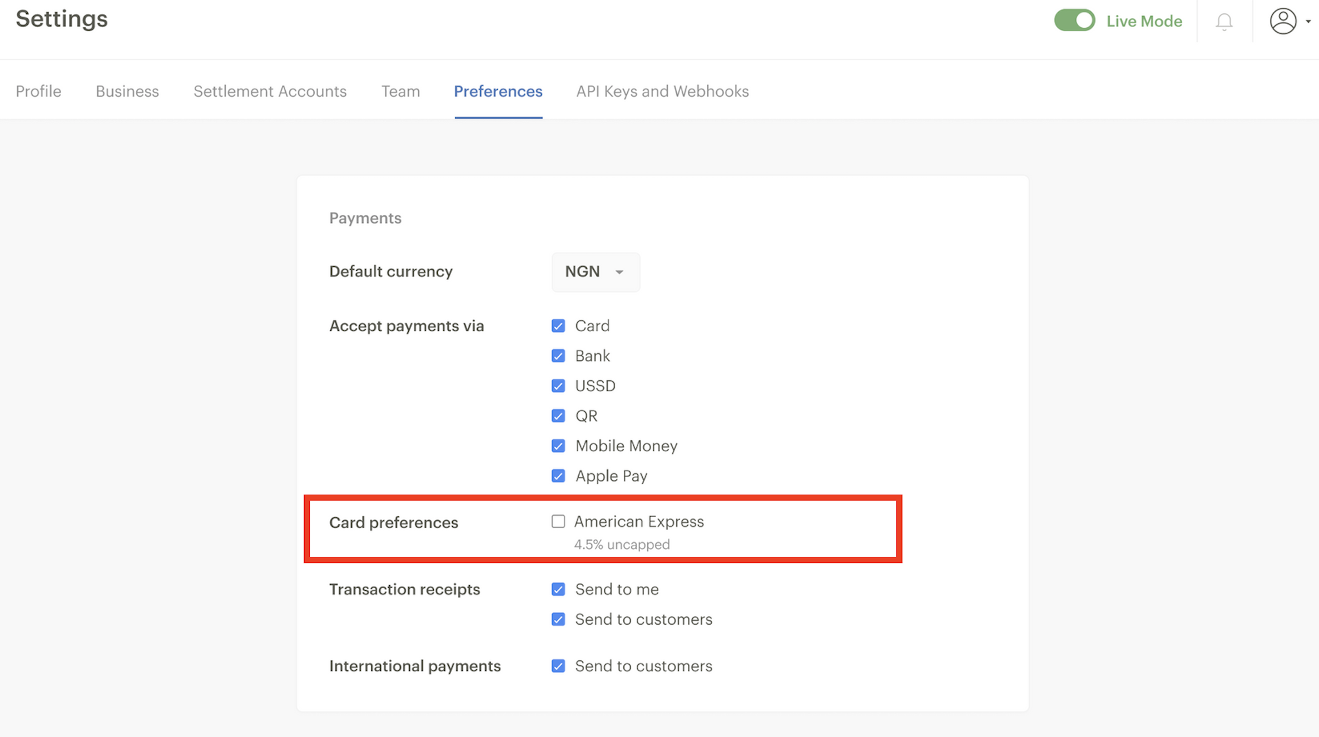Uncheck the Apple Pay checkbox
The height and width of the screenshot is (737, 1319).
(558, 476)
